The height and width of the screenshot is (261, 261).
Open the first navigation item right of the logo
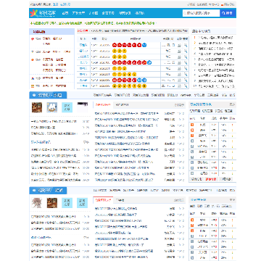point(65,13)
